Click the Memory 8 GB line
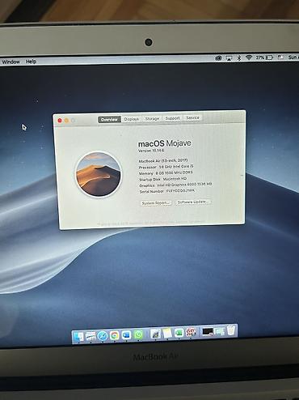Image resolution: width=299 pixels, height=400 pixels. 166,173
